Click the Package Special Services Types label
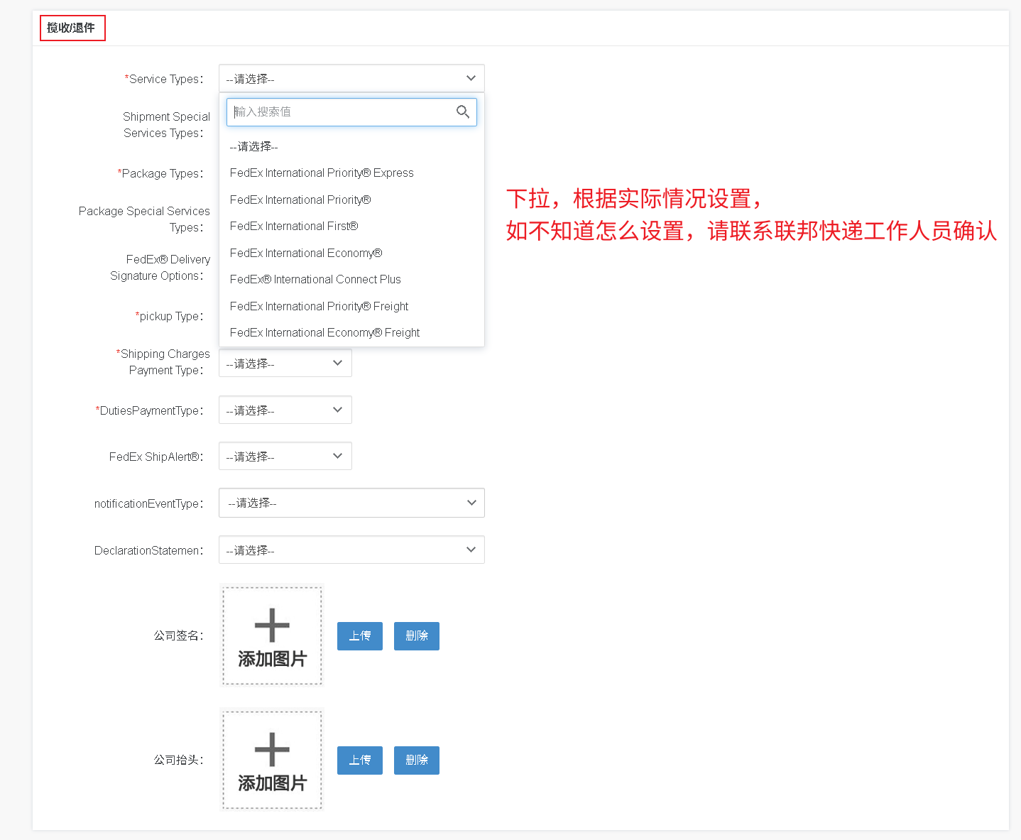Image resolution: width=1021 pixels, height=840 pixels. click(x=144, y=219)
